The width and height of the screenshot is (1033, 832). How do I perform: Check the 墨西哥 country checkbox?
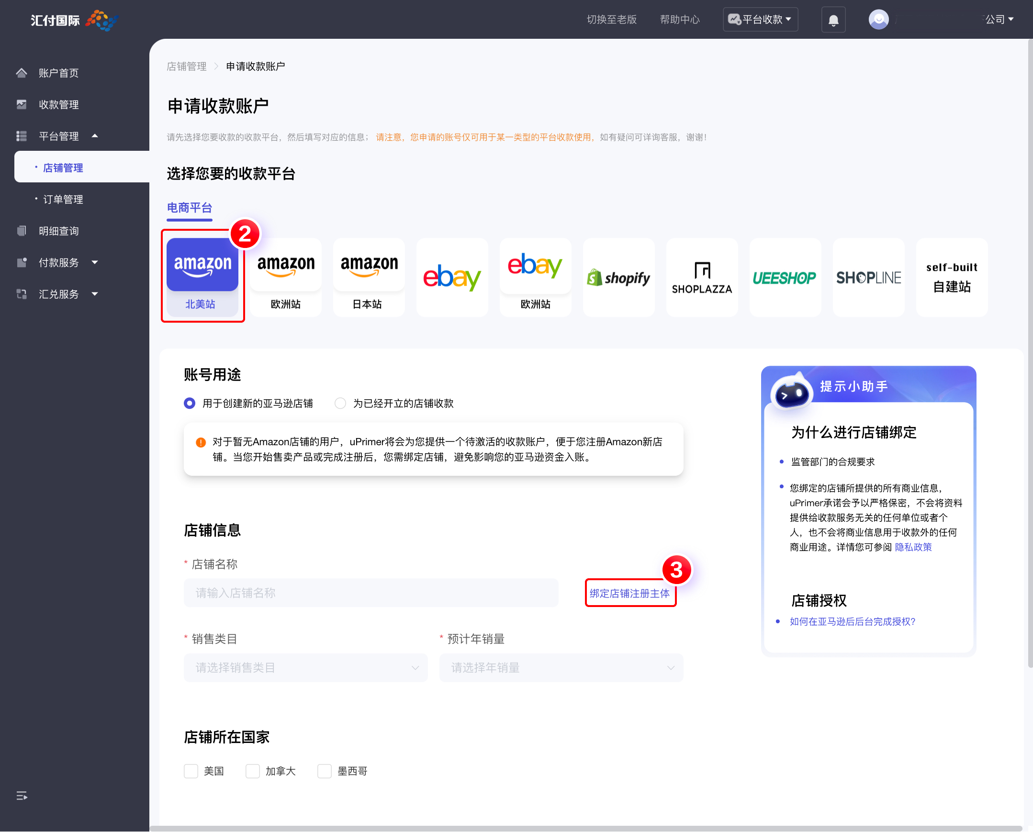click(325, 771)
